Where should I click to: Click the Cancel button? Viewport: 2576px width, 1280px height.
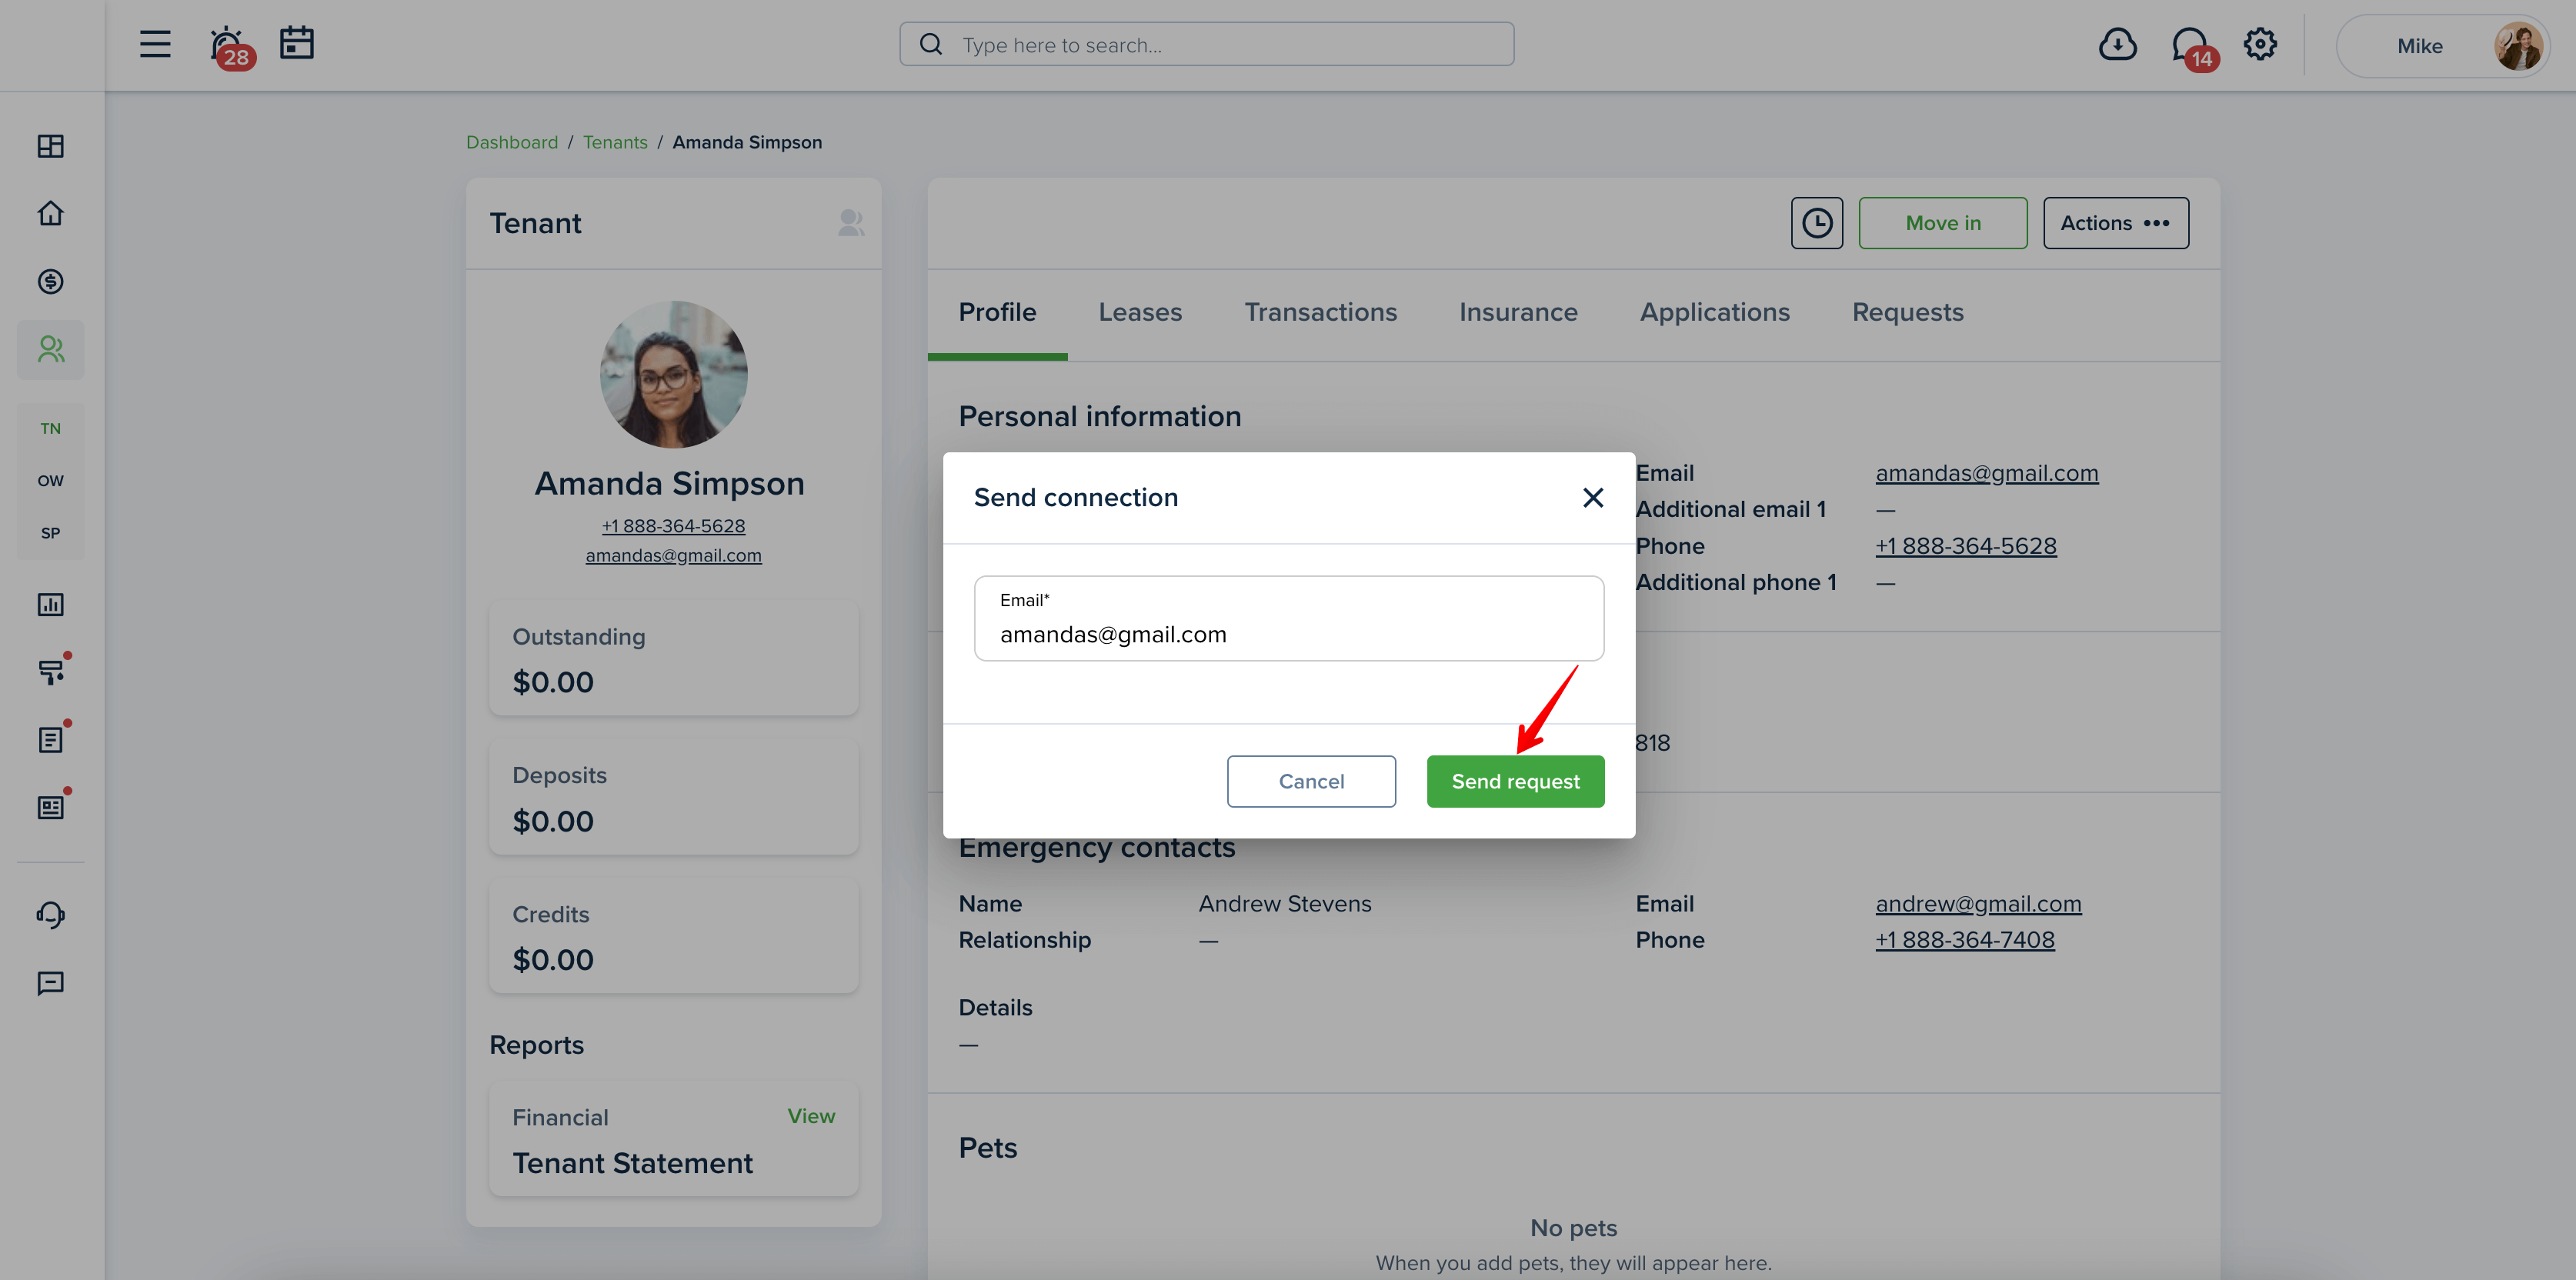pyautogui.click(x=1311, y=781)
